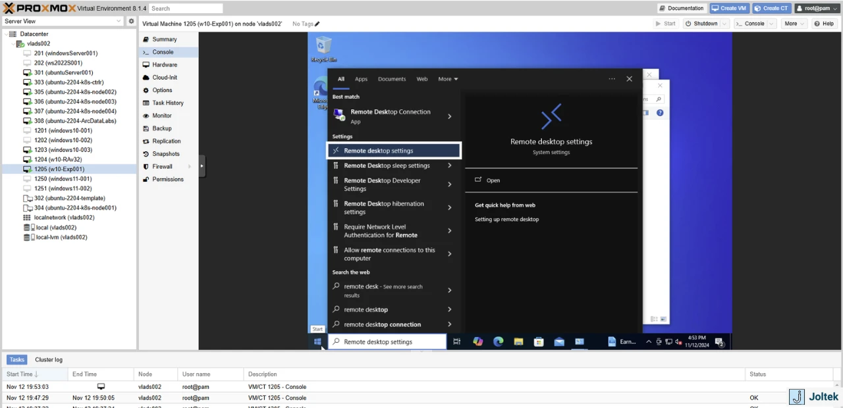Viewport: 843px width, 408px height.
Task: Open the root@pam user menu
Action: tap(816, 9)
